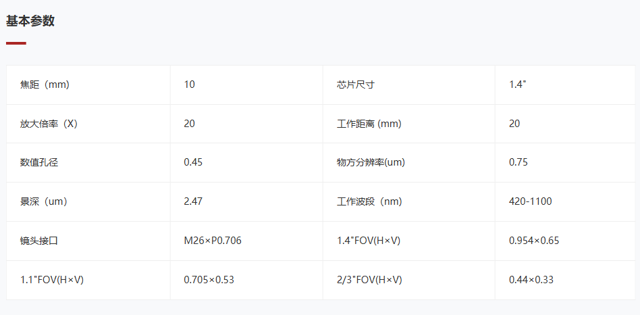The height and width of the screenshot is (315, 640).
Task: Select the numerical aperture value 0.45
Action: (193, 162)
